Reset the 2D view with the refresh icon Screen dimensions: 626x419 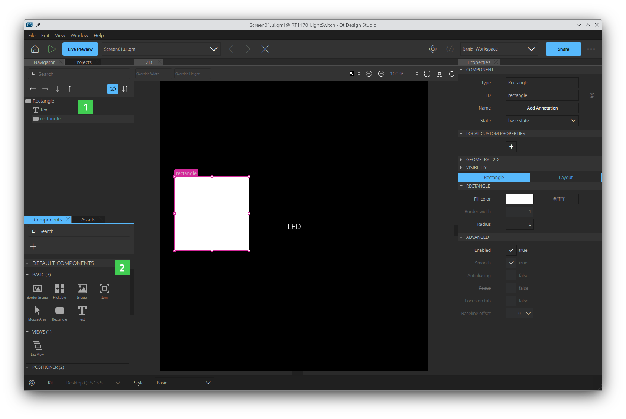point(452,74)
